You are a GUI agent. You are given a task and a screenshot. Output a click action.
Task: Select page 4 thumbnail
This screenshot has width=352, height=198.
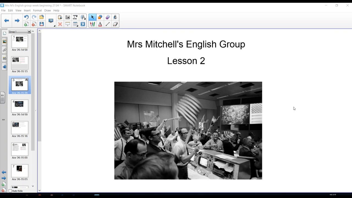[20, 106]
